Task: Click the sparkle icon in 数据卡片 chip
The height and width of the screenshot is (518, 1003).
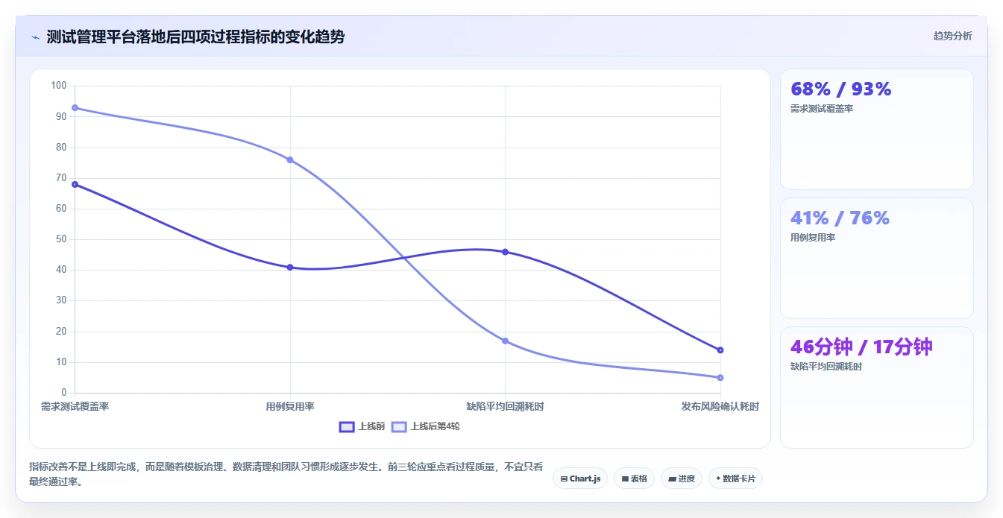Action: click(x=718, y=478)
